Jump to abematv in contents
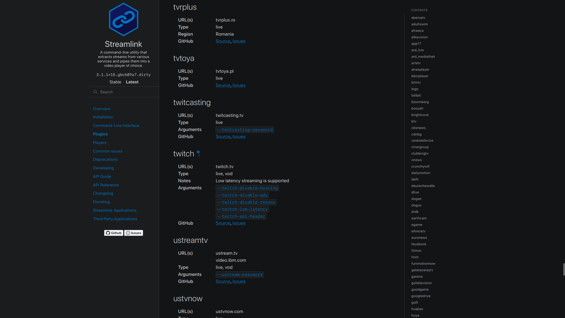Image resolution: width=565 pixels, height=318 pixels. pos(418,18)
